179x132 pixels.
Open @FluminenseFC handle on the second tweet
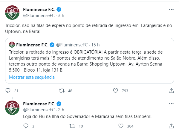point(39,110)
